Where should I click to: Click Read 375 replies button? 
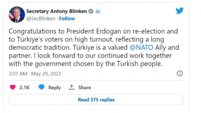click(x=96, y=100)
